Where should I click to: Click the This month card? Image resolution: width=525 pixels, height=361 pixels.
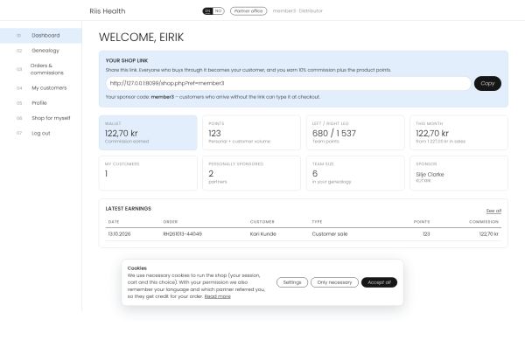tap(458, 133)
